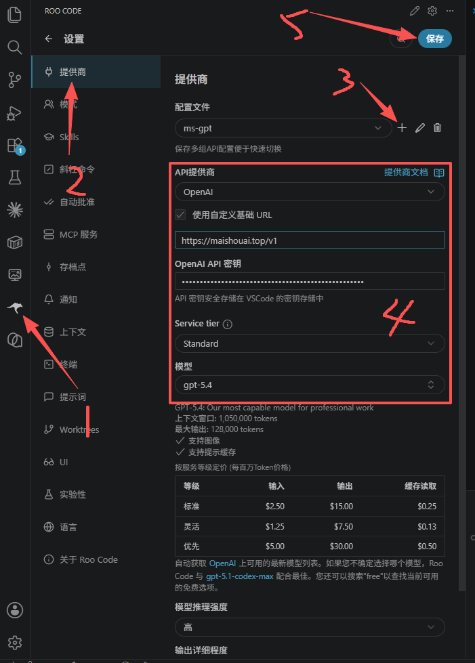The image size is (475, 663).
Task: Click the gear icon in Roo Code header
Action: tap(432, 11)
